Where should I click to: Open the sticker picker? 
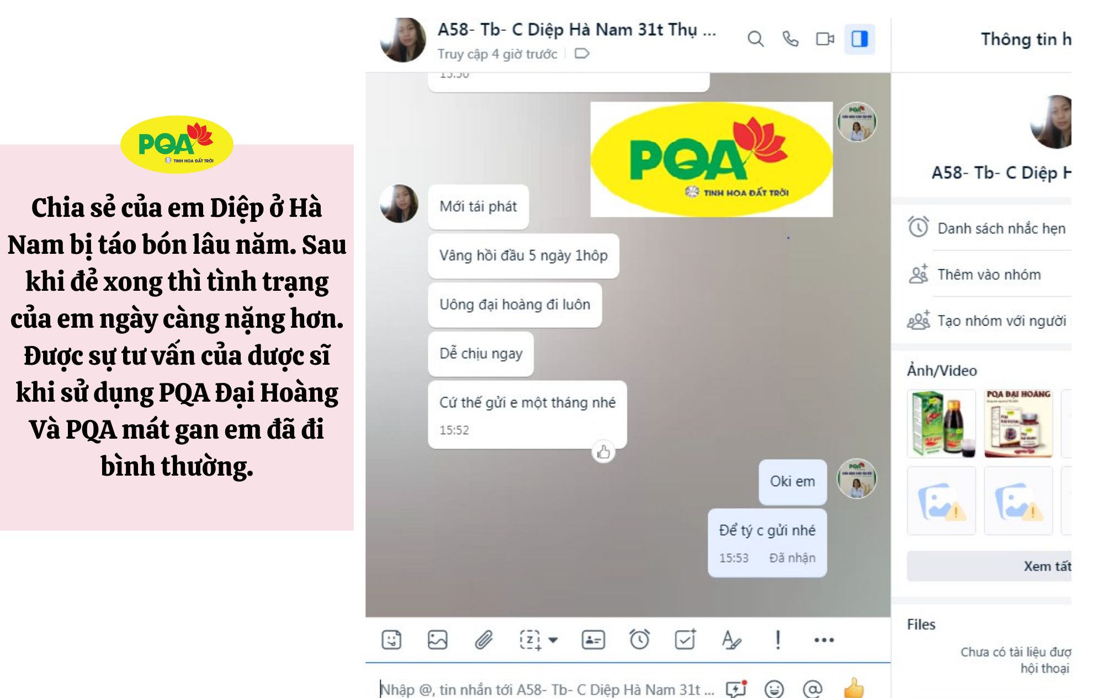click(391, 640)
